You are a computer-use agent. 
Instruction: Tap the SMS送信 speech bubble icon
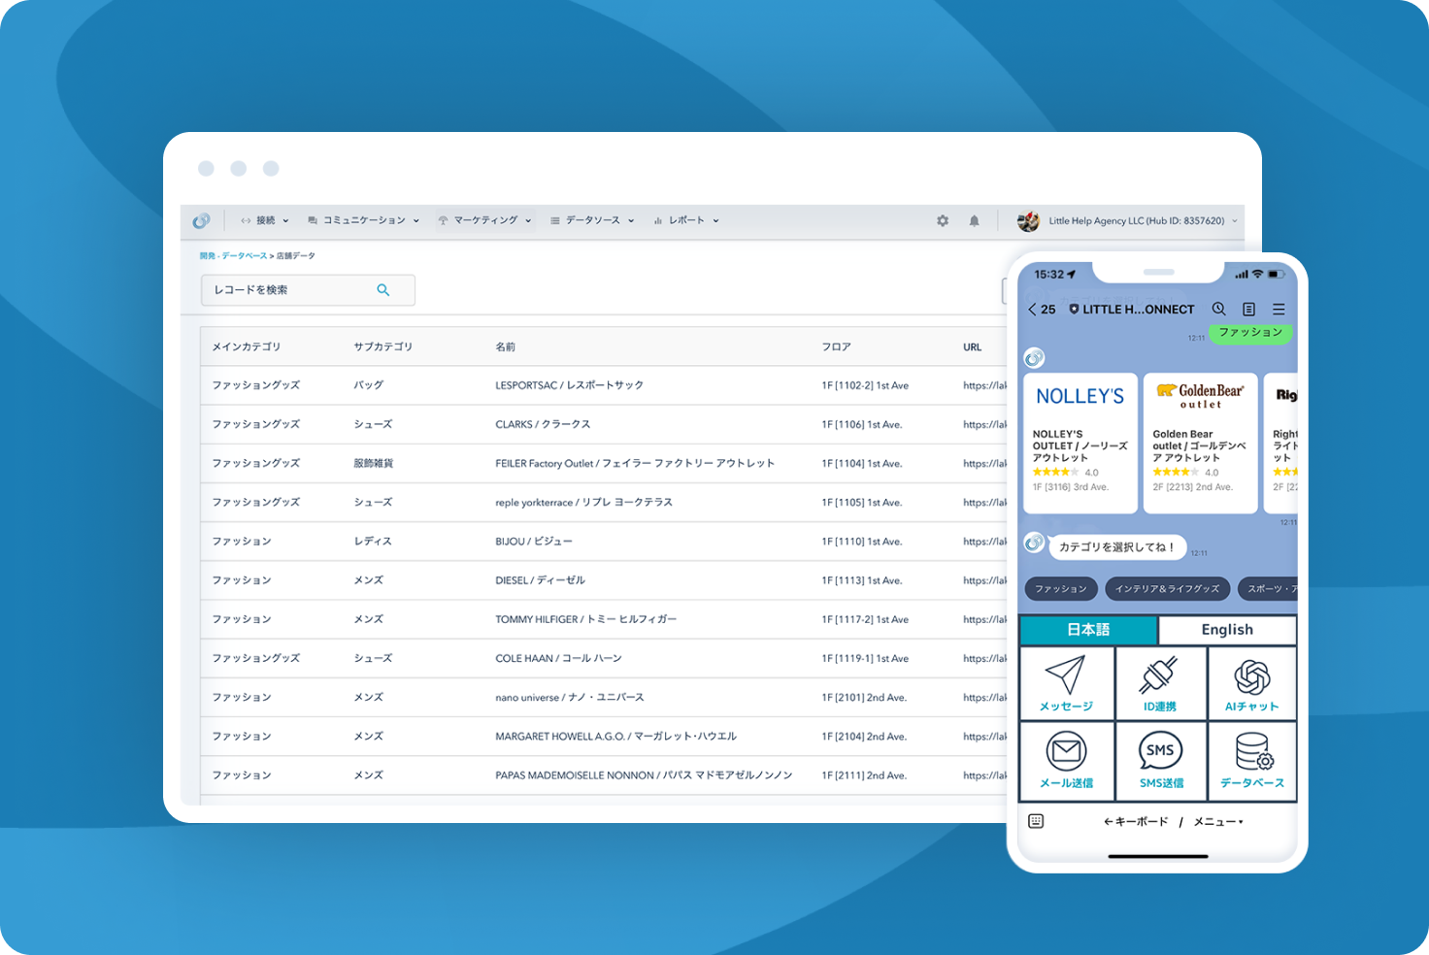[x=1160, y=750]
